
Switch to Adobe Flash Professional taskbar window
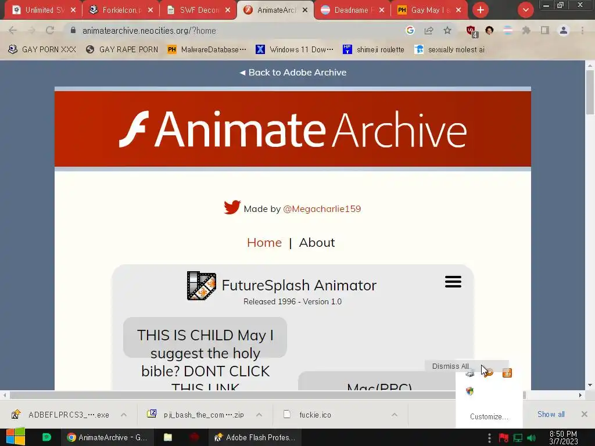(x=255, y=437)
